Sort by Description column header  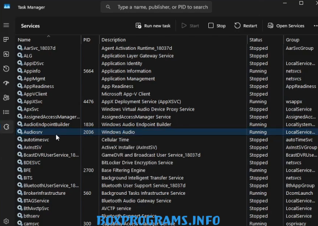tap(113, 40)
